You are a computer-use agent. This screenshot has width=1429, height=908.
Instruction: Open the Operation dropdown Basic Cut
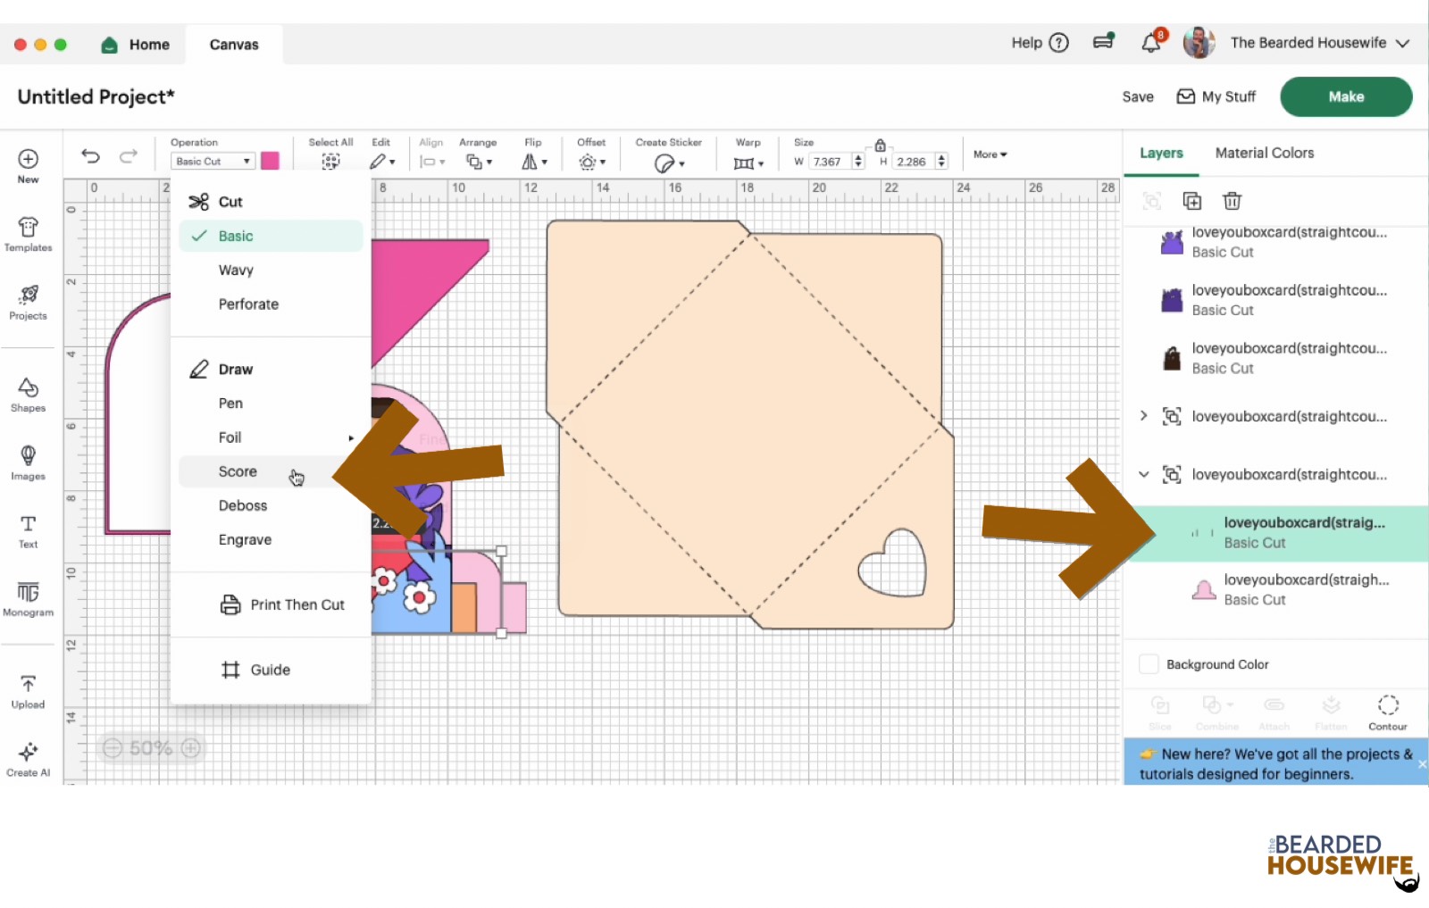click(x=213, y=162)
